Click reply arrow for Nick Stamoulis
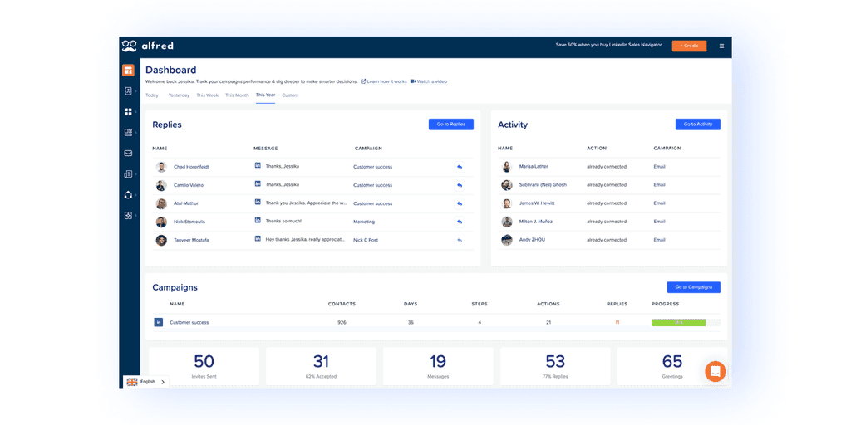This screenshot has width=851, height=425. pyautogui.click(x=460, y=222)
